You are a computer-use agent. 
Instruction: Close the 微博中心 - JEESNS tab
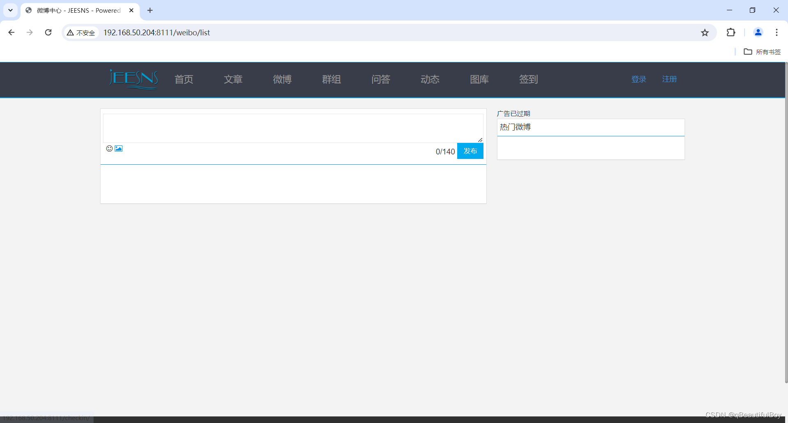pos(131,10)
